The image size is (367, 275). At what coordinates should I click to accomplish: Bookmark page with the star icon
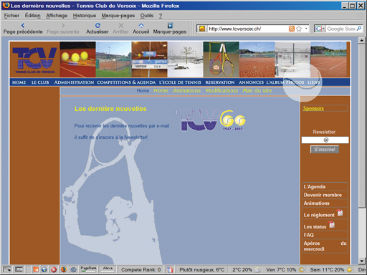(x=299, y=29)
